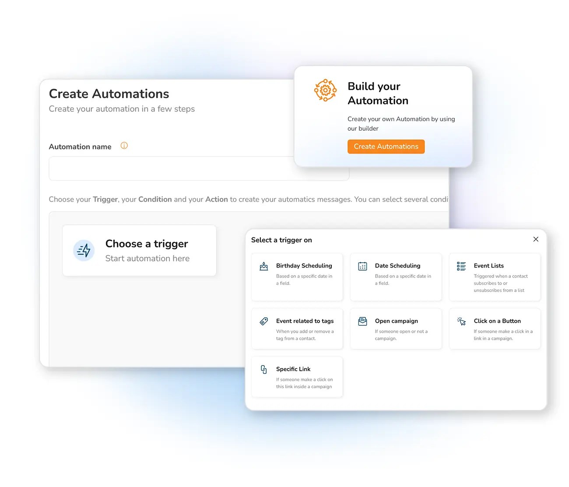Click the Specific Link icon
Image resolution: width=569 pixels, height=487 pixels.
click(x=264, y=369)
